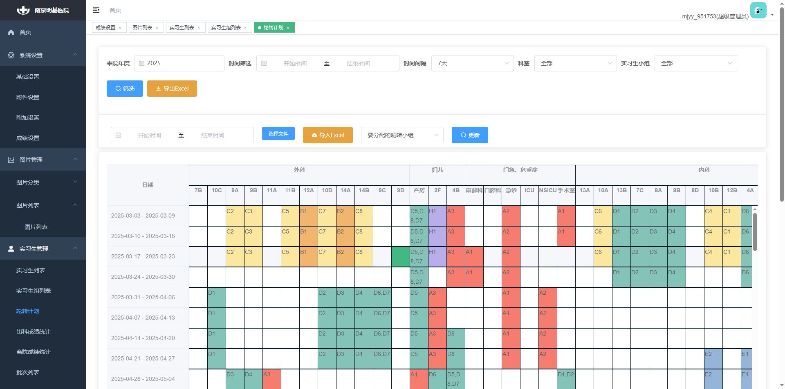This screenshot has width=785, height=389.
Task: Click the home icon in the sidebar
Action: coord(11,32)
